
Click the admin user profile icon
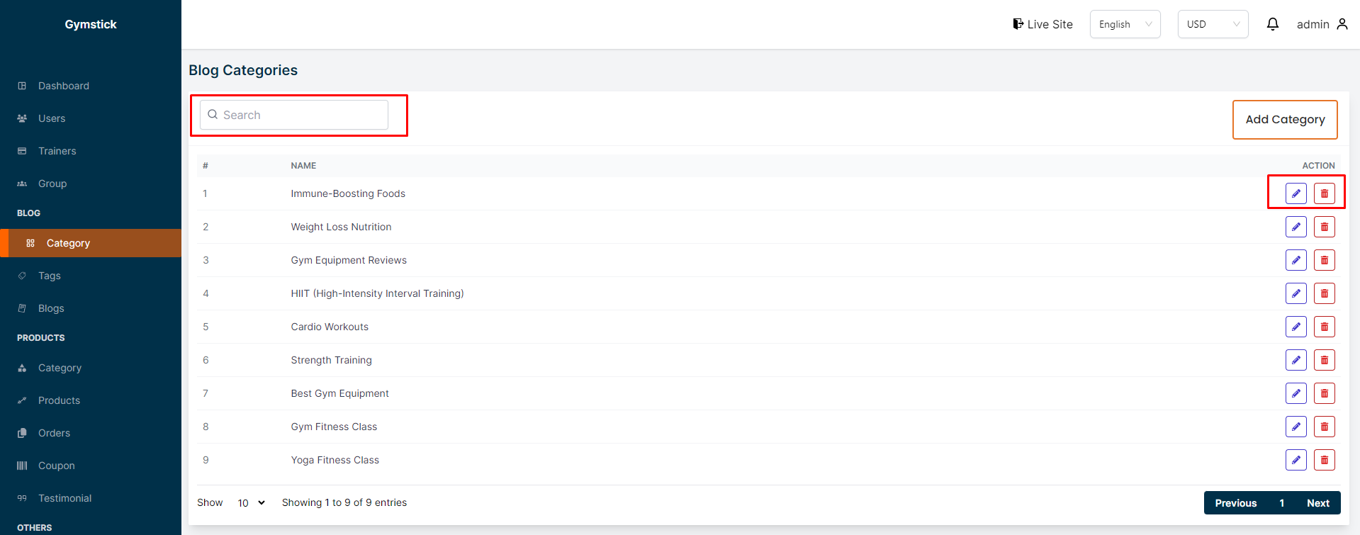coord(1342,24)
